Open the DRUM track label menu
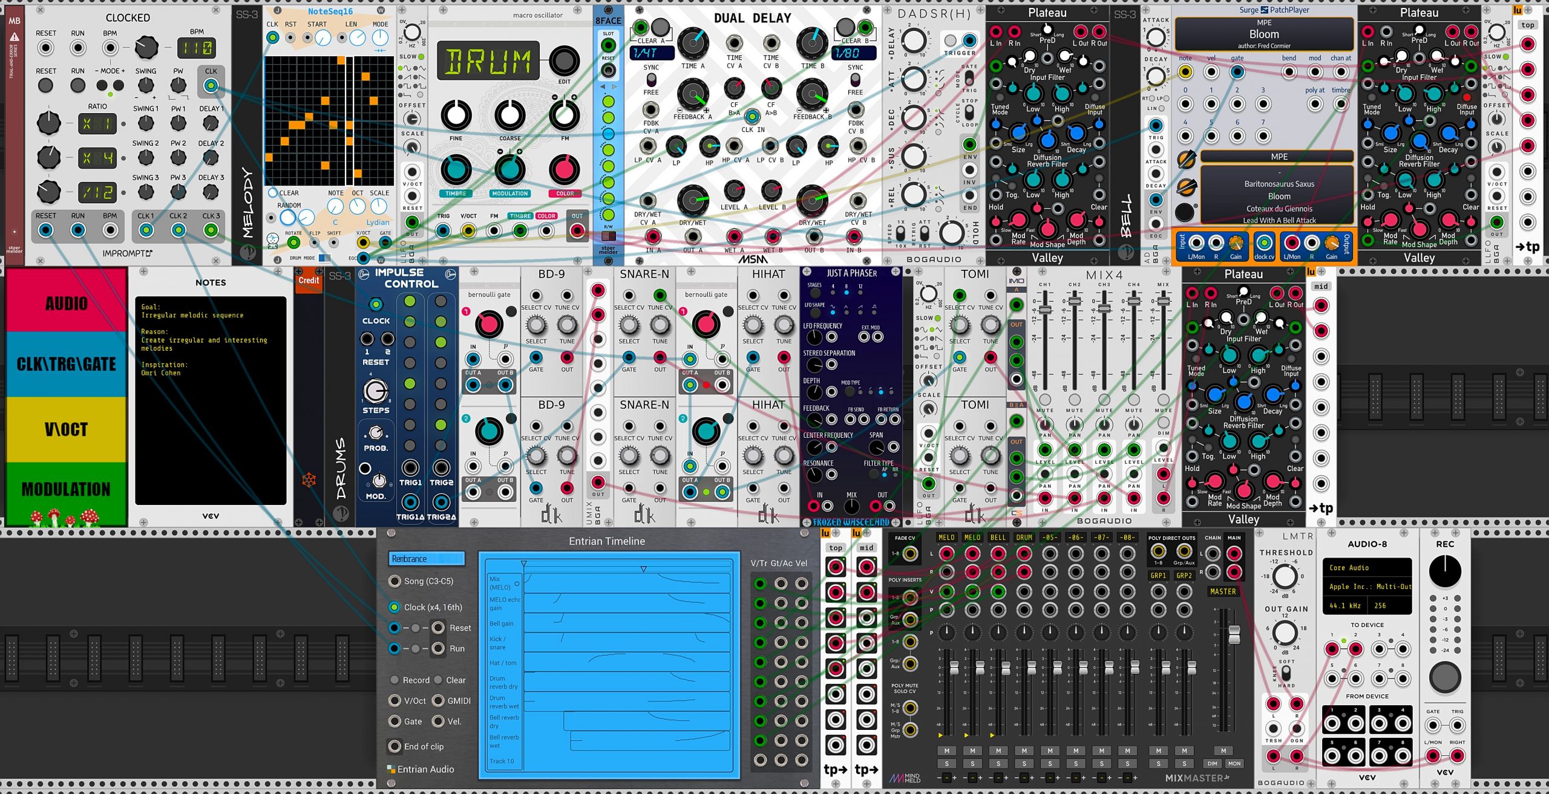The height and width of the screenshot is (794, 1549). [1024, 537]
